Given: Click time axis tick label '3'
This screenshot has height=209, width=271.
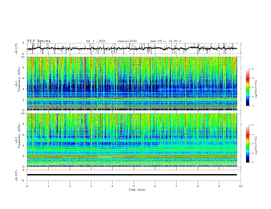Looking at the screenshot, I should tap(91, 186).
